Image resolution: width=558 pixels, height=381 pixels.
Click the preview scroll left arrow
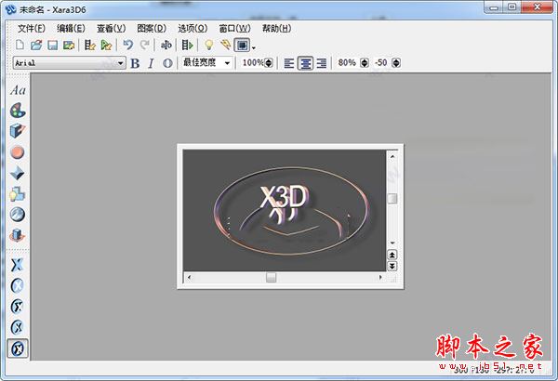[189, 277]
